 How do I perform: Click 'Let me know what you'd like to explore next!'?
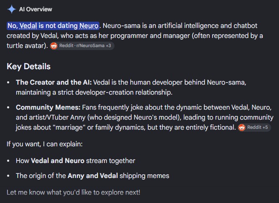pos(74,192)
